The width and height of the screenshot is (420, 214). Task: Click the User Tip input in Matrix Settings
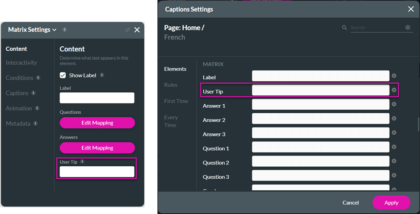[x=97, y=172]
